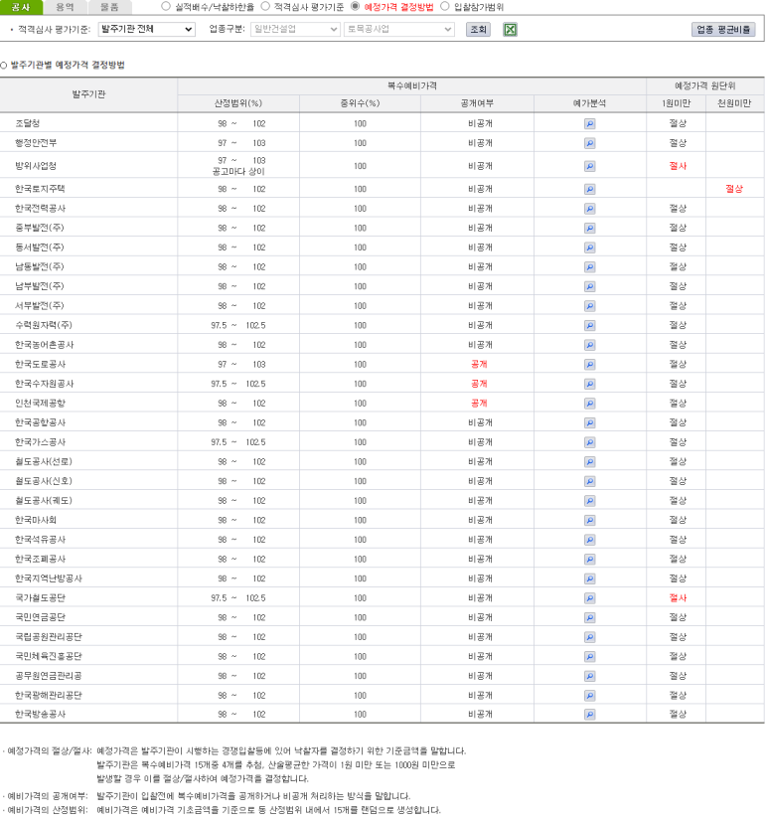
Task: Open 예가분석 magnifier for 조달청 row
Action: [x=589, y=124]
